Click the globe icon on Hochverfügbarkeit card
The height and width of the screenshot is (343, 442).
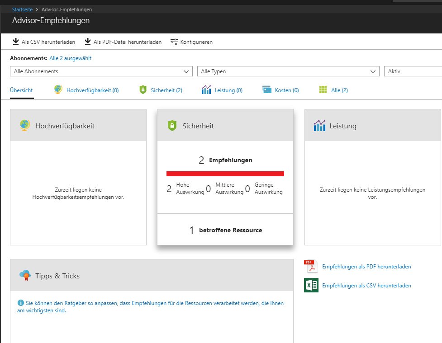(x=25, y=126)
